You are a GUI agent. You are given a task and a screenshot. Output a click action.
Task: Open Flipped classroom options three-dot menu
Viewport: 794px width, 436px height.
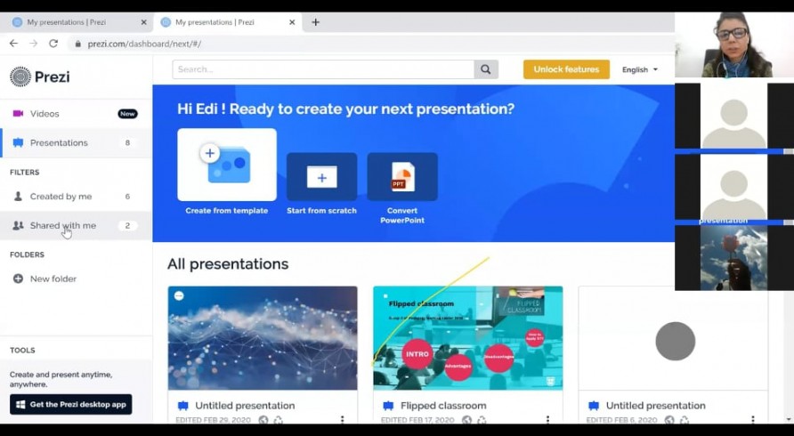(547, 419)
